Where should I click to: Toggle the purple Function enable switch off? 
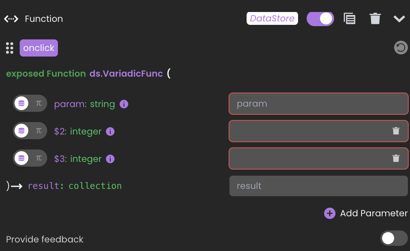(320, 19)
